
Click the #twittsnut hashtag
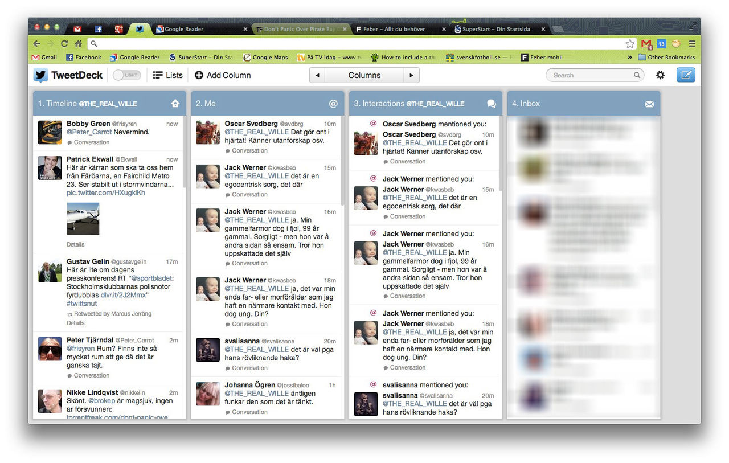82,304
